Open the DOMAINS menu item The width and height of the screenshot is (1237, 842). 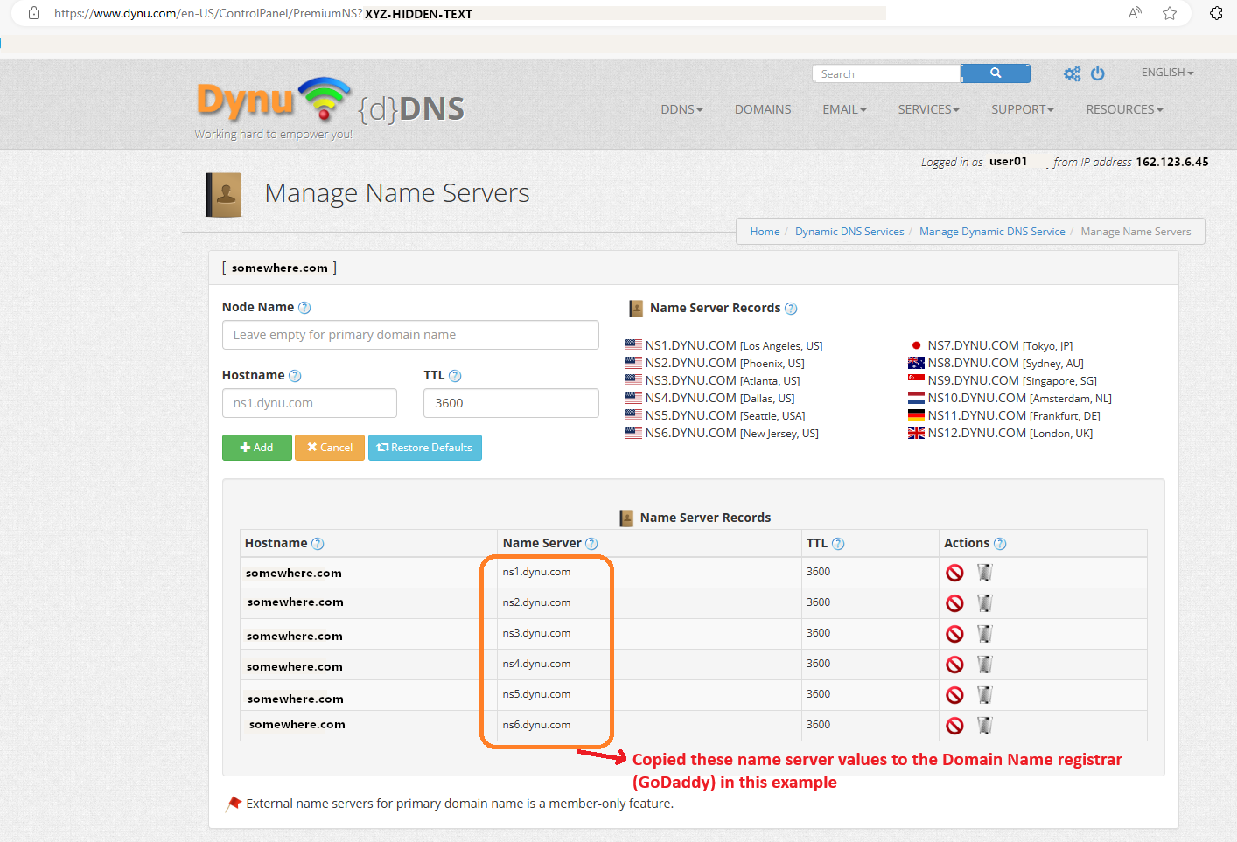point(763,109)
